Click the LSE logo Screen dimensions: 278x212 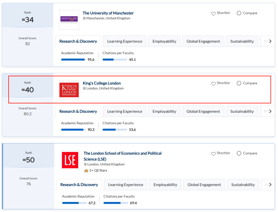coord(70,160)
